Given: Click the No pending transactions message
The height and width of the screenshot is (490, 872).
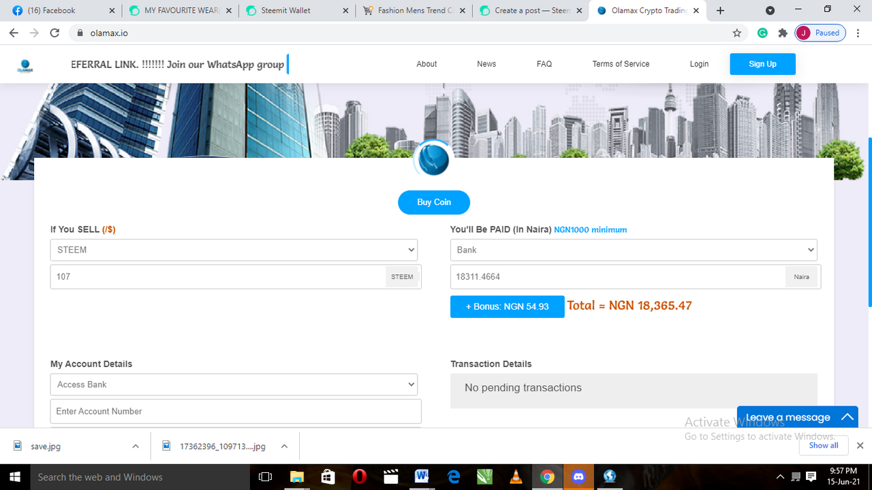Looking at the screenshot, I should coord(523,388).
